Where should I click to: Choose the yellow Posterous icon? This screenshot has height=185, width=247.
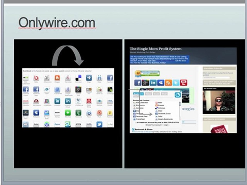[x=110, y=113]
